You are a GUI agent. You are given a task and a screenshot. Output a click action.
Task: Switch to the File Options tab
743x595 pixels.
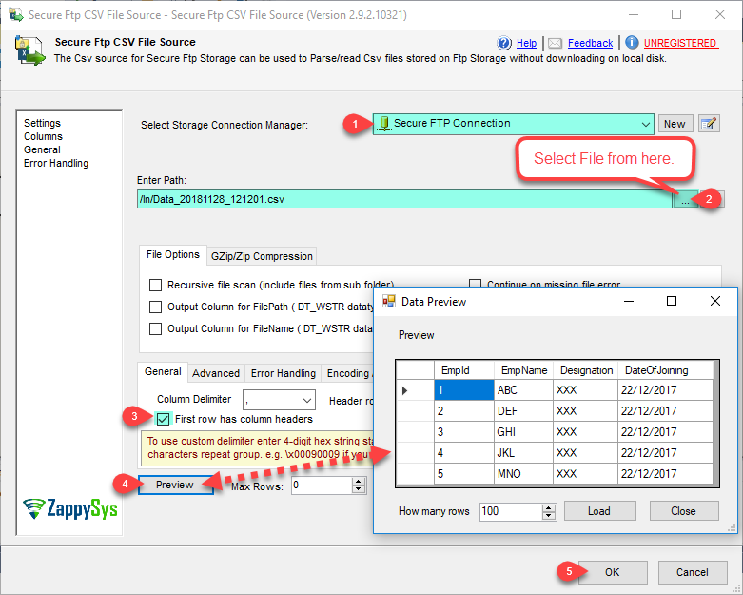coord(172,254)
